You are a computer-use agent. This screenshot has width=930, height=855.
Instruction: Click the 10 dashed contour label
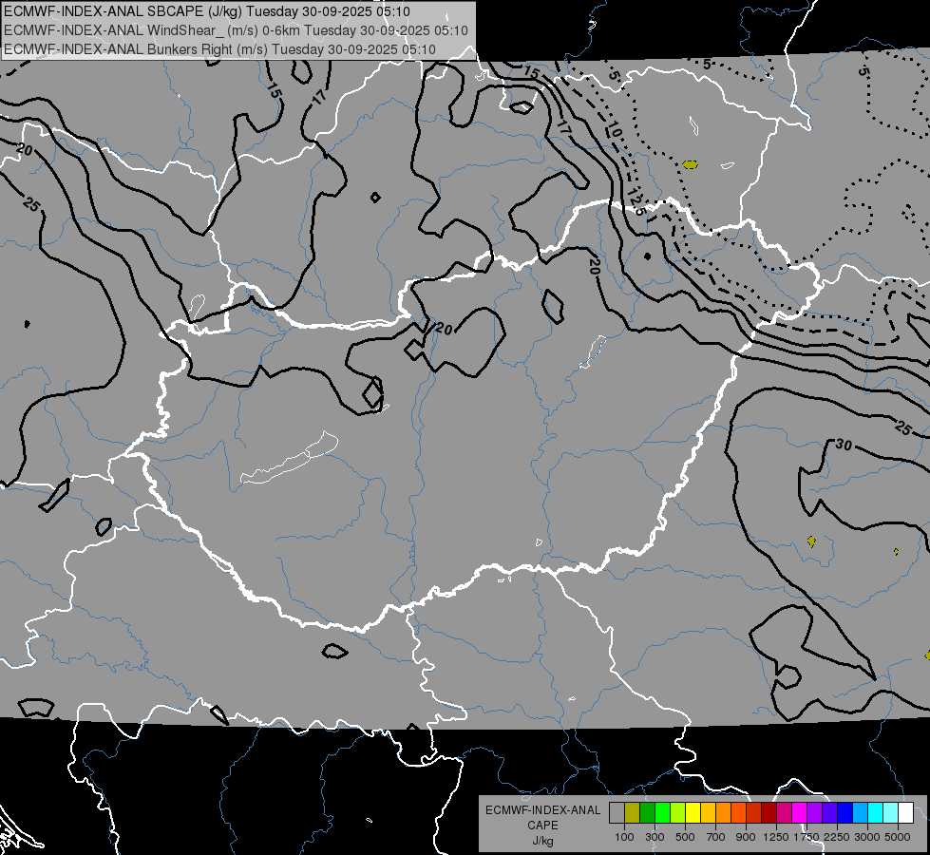pos(614,129)
